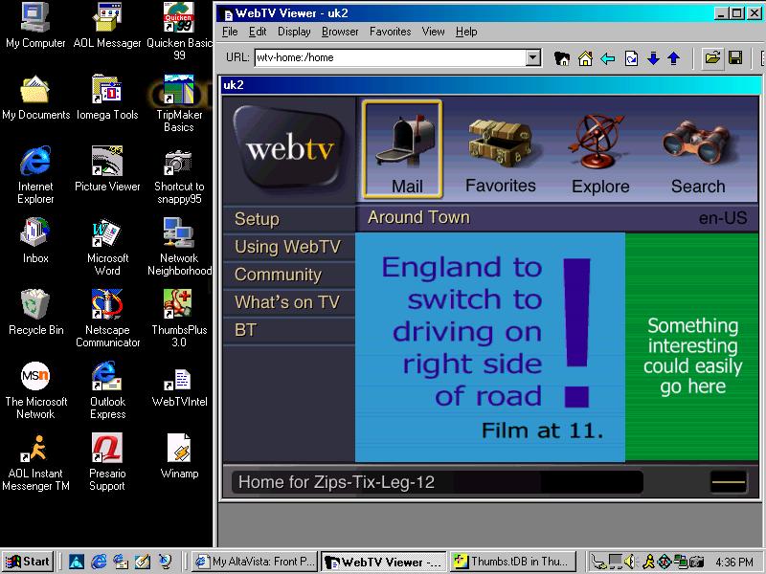The image size is (766, 574).
Task: Select the Internet Explorer desktop icon
Action: [35, 175]
